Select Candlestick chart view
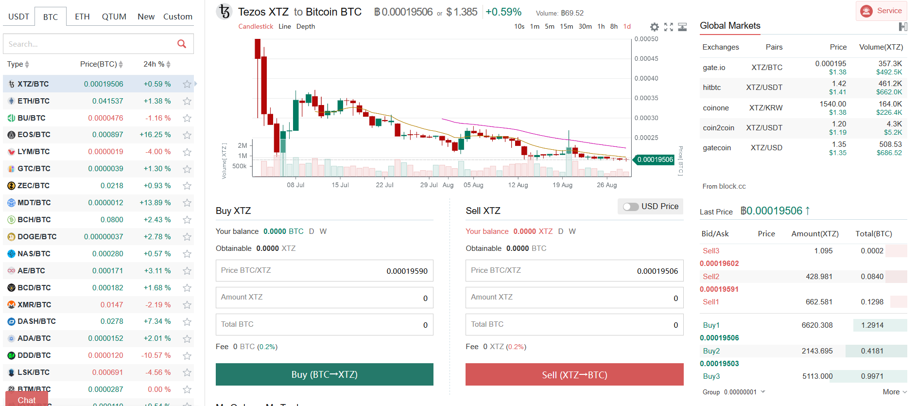917x406 pixels. pos(256,27)
